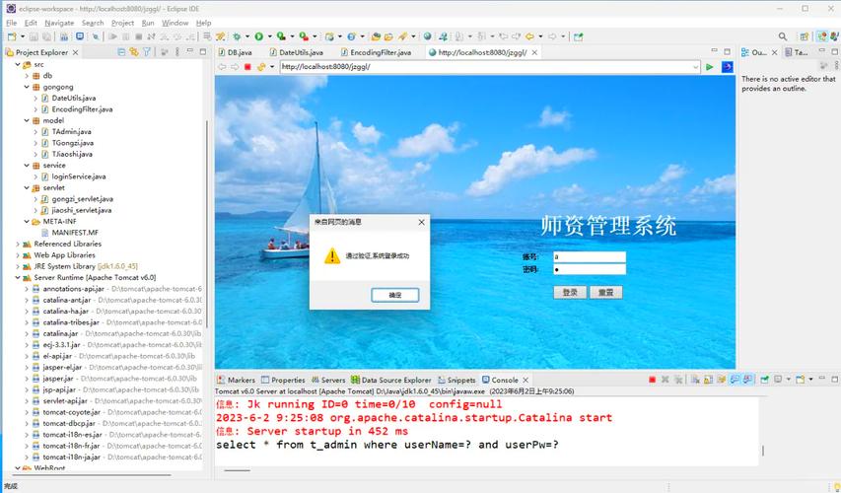Viewport: 841px width, 493px height.
Task: Click the green Go arrow beside URL
Action: pos(710,67)
